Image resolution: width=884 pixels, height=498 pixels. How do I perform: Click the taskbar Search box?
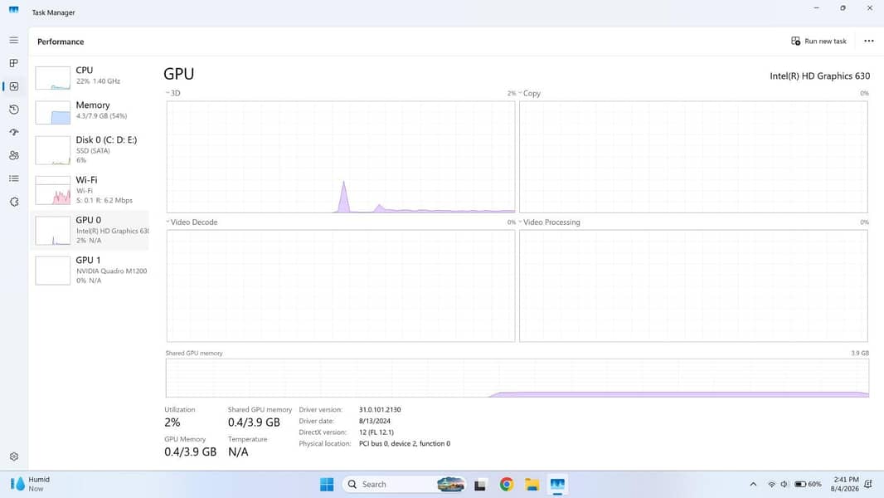tap(406, 484)
